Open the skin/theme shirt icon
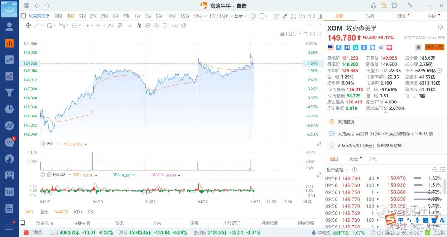Image resolution: width=447 pixels, height=237 pixels. (394, 6)
